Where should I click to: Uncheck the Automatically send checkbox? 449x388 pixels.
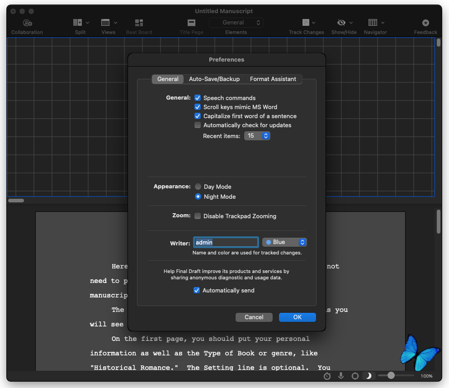(197, 290)
